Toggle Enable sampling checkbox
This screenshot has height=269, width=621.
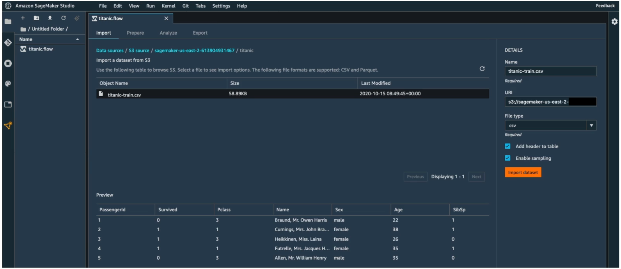507,158
